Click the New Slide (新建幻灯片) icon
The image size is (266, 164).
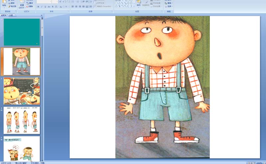click(22, 2)
